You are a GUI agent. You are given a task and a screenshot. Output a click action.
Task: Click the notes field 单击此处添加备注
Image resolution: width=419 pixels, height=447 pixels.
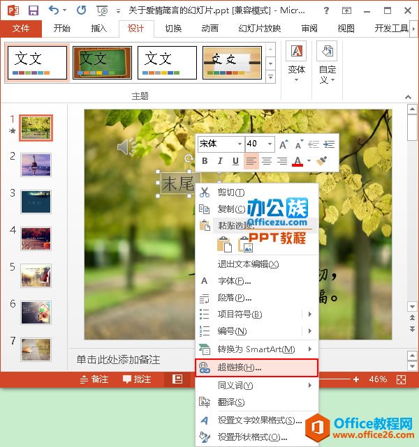click(118, 359)
